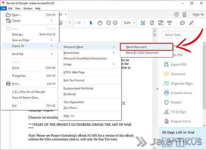Expand the Spreadsheet submenu
Viewport: 206px width, 150px height.
[x=89, y=53]
